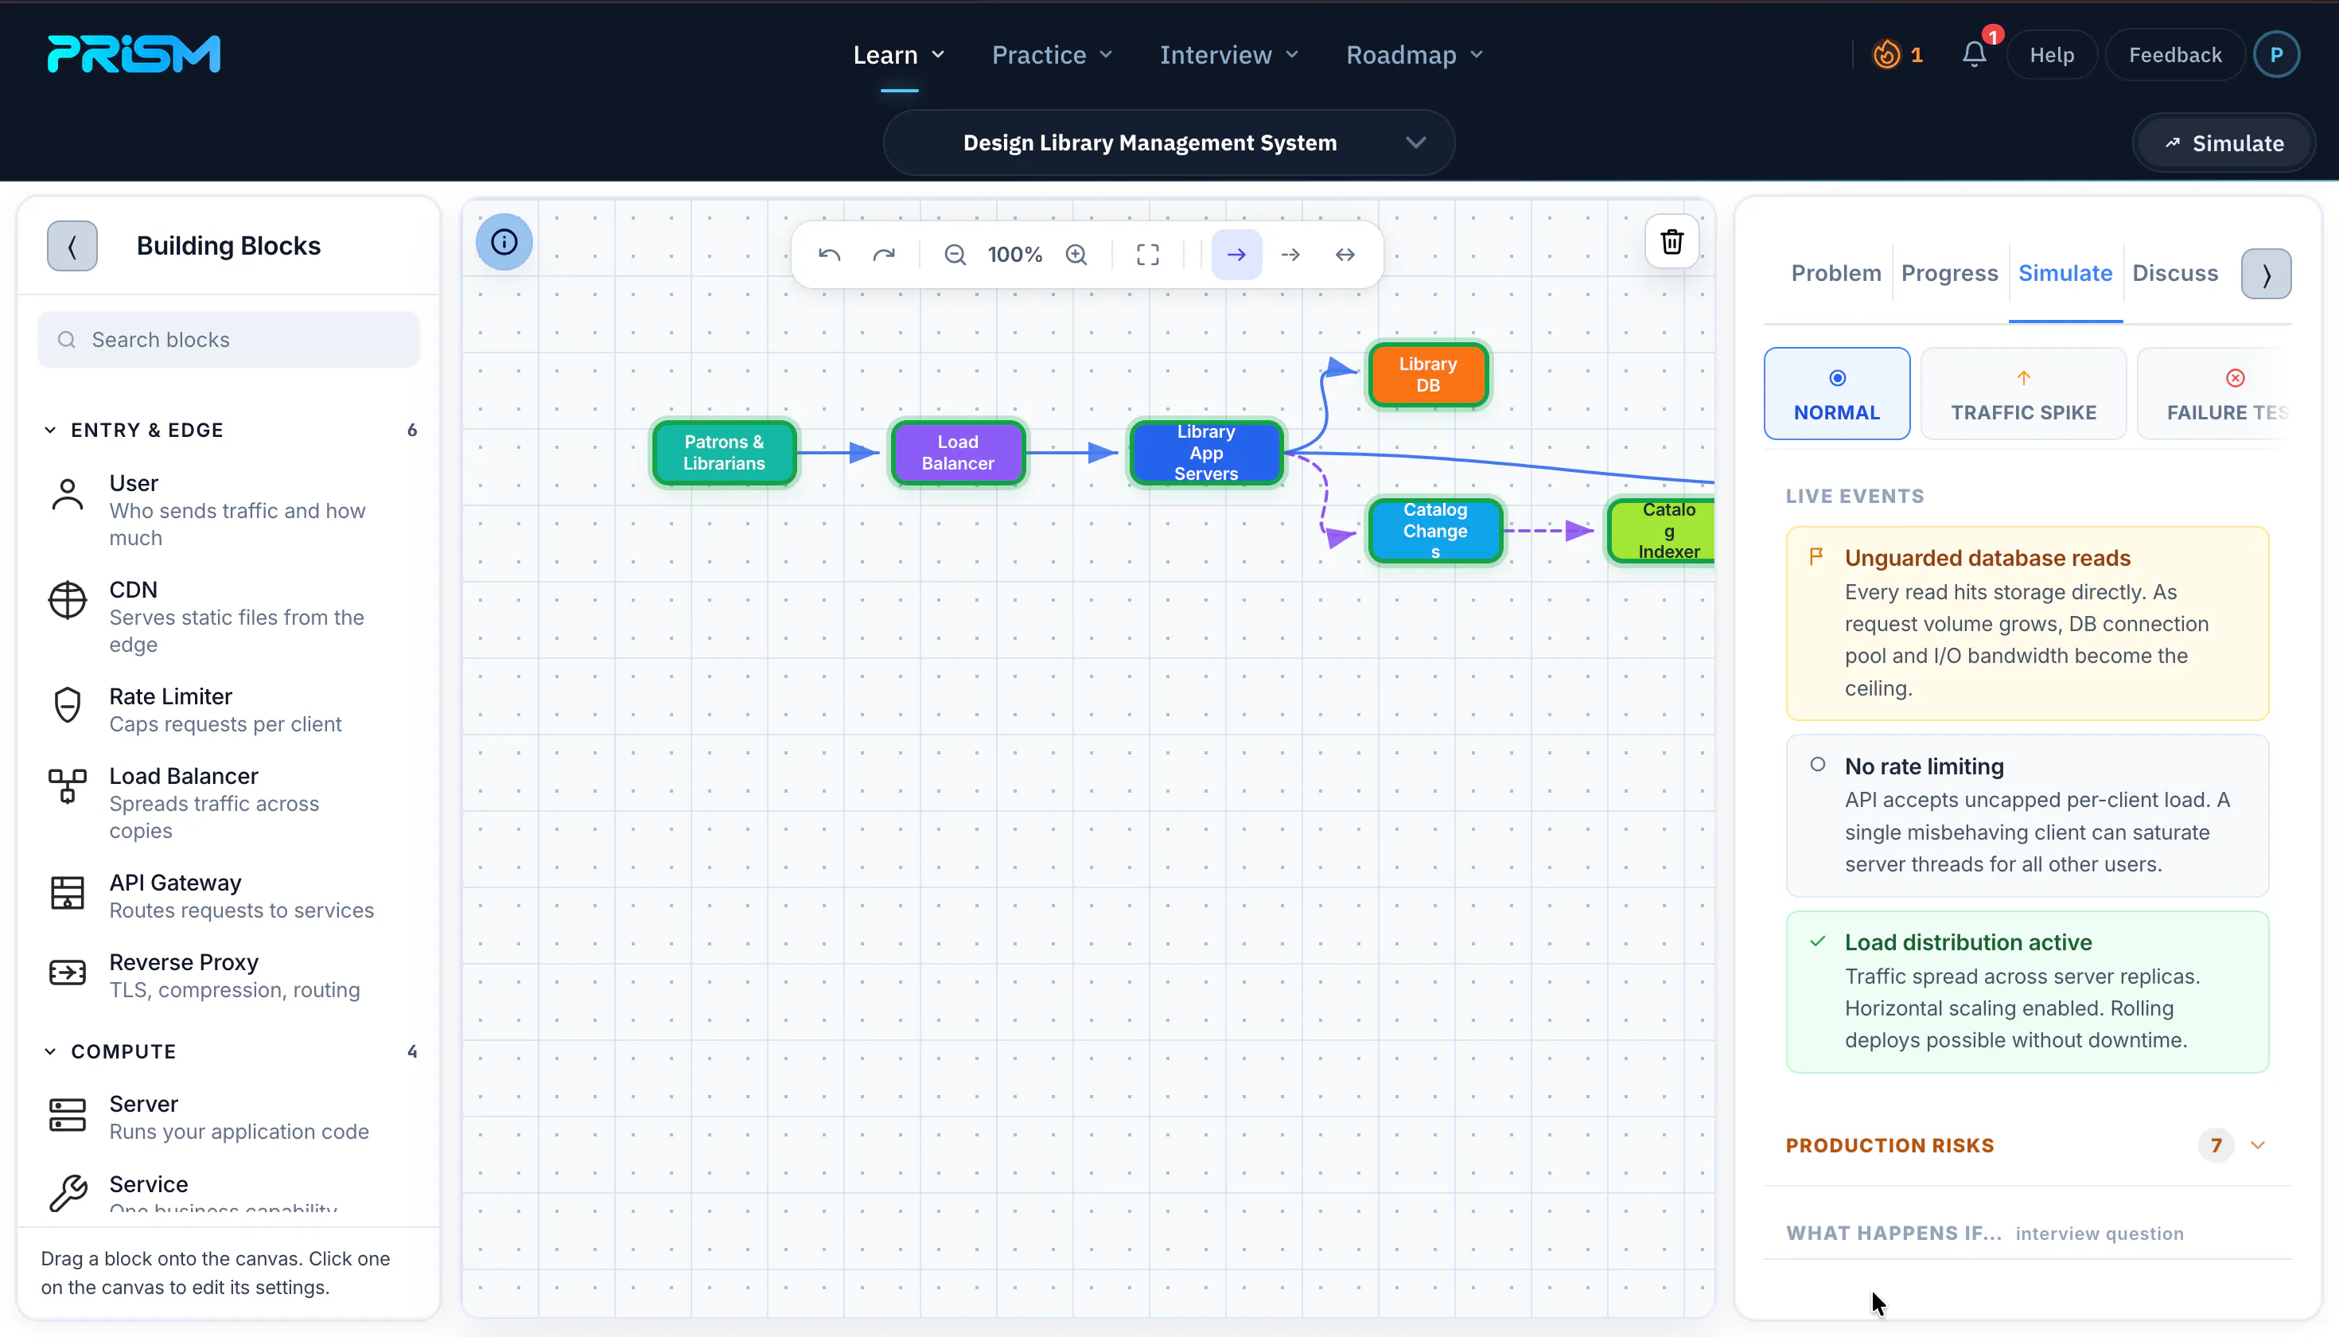
Task: Click the canvas info icon
Action: (x=504, y=243)
